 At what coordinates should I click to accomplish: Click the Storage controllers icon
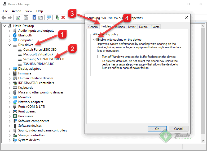coord(15,135)
